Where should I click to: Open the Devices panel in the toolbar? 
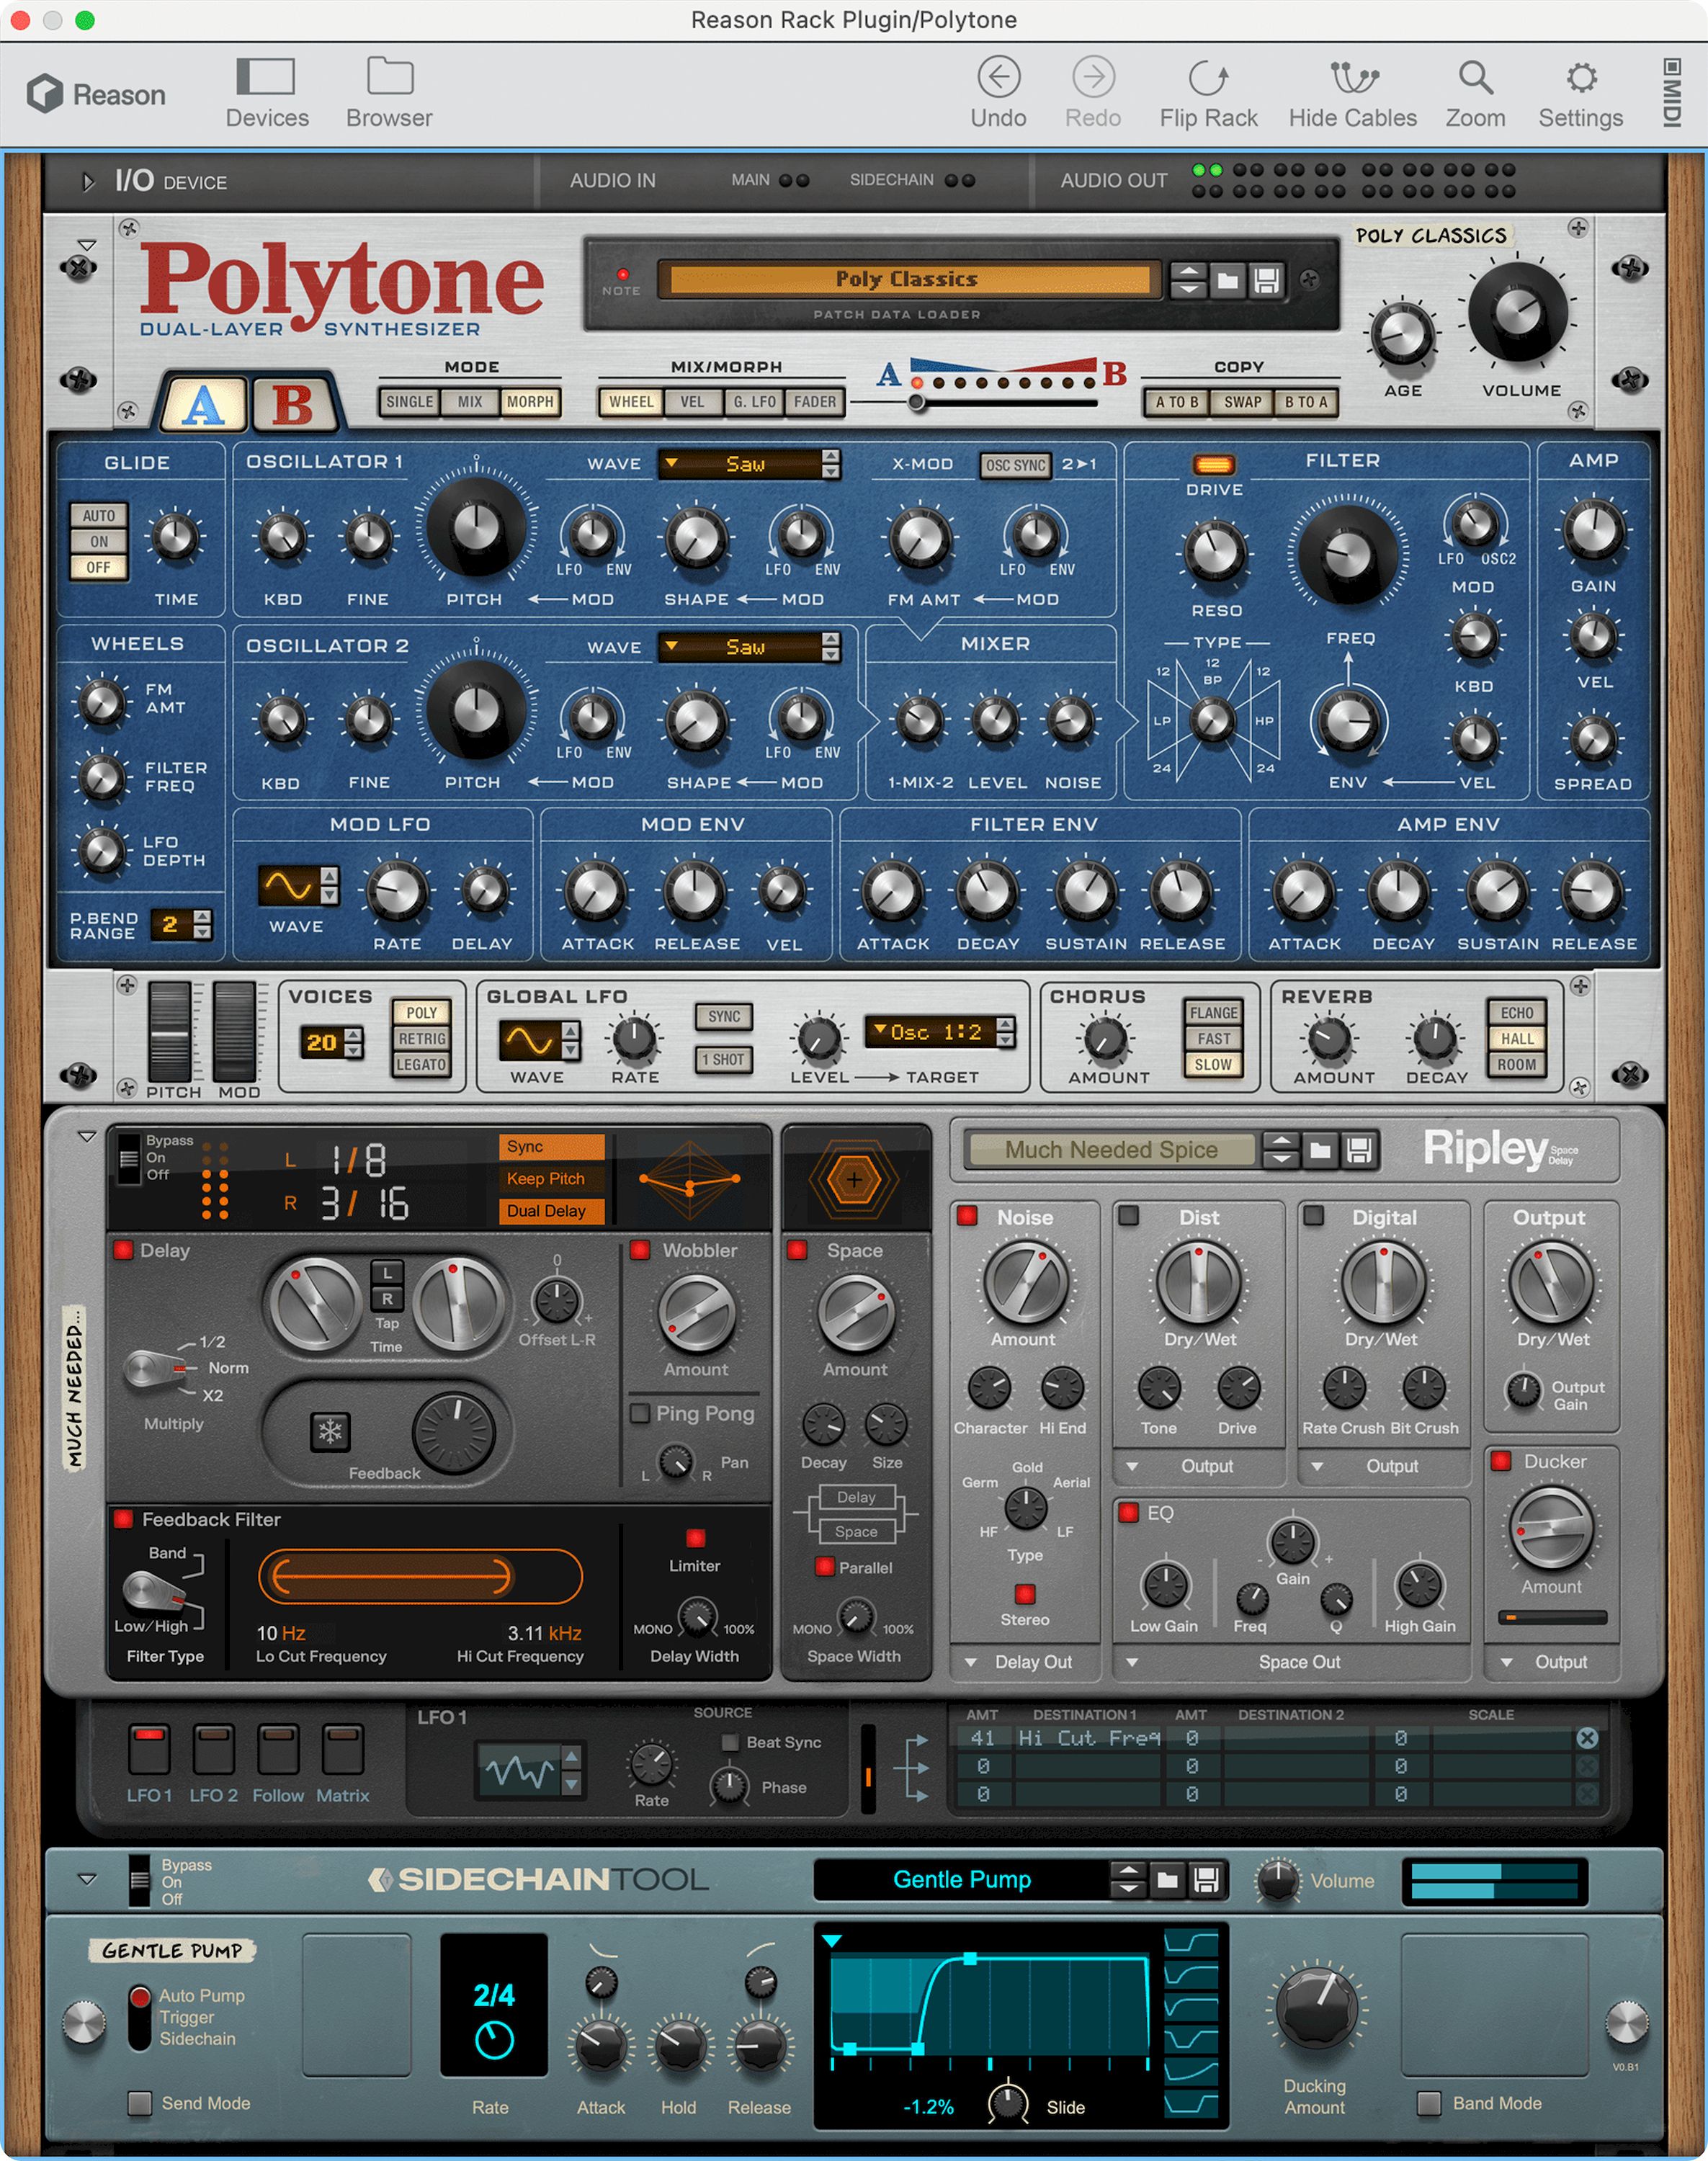(265, 90)
